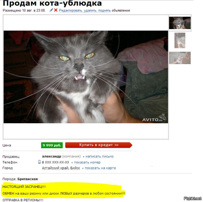Click the arrow before 'написать письмо'
Screen dimensions: 203x202
(x=84, y=157)
